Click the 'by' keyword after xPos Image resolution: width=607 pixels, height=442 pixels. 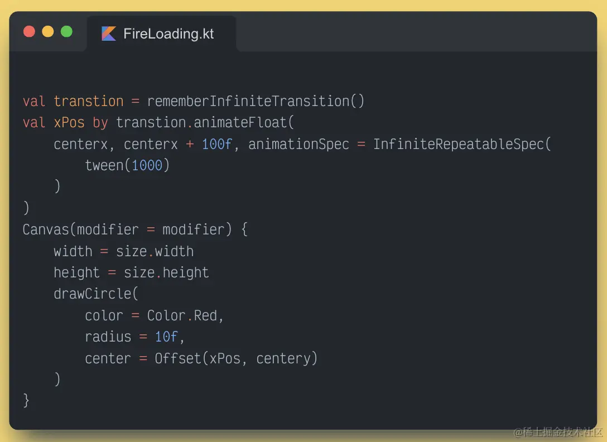(100, 122)
